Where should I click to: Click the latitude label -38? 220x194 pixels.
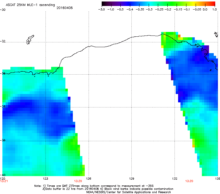click(3, 140)
